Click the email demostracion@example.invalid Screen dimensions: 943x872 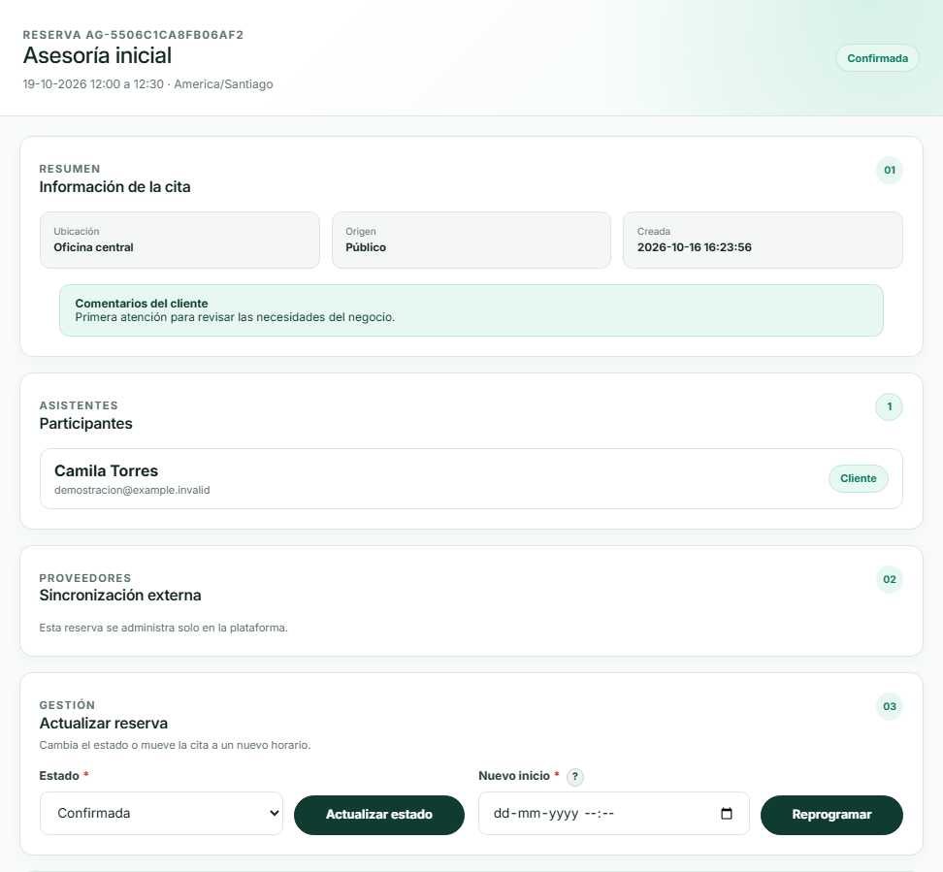pos(132,490)
